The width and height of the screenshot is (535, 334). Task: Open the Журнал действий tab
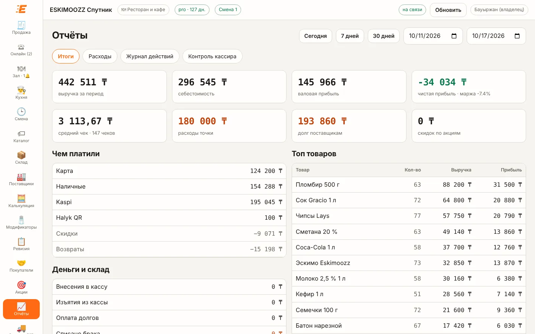click(150, 56)
